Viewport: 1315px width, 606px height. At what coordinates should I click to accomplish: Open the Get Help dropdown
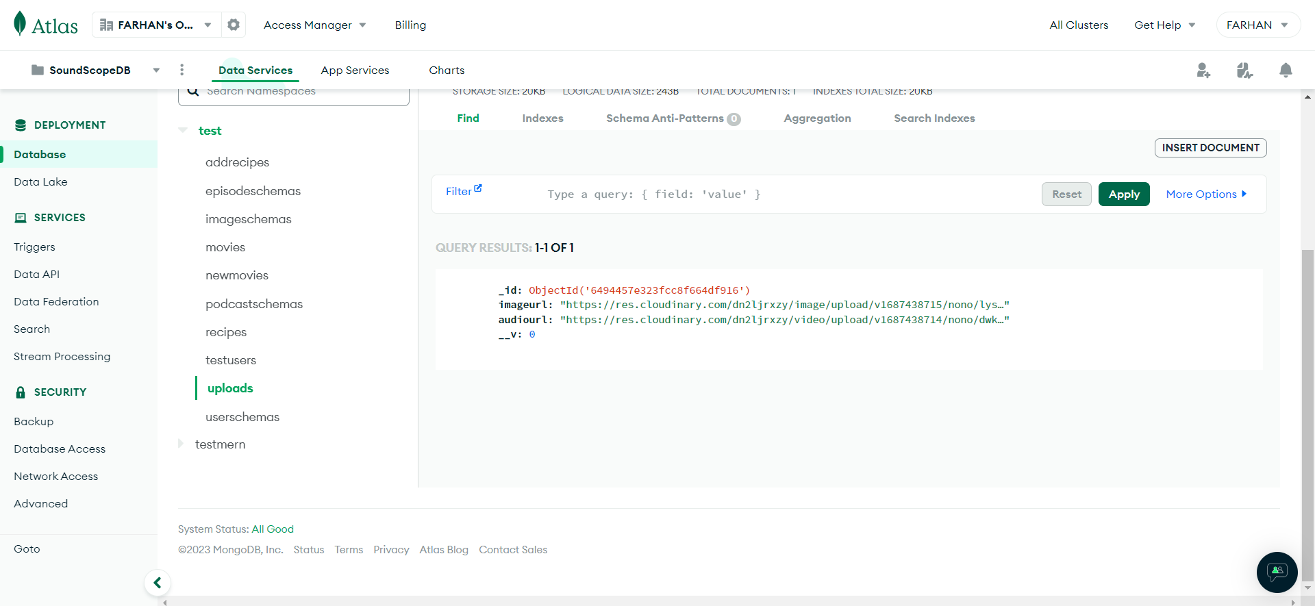coord(1165,25)
